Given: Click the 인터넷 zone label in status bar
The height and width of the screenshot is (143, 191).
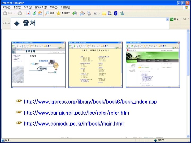Looking at the screenshot, I should pyautogui.click(x=161, y=140).
